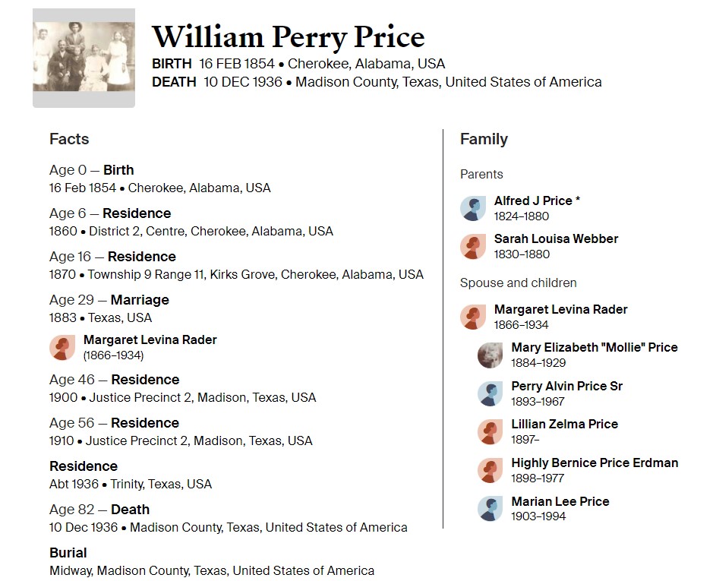Open Marian Lee Price name link
Screen dimensions: 716x581
[560, 501]
